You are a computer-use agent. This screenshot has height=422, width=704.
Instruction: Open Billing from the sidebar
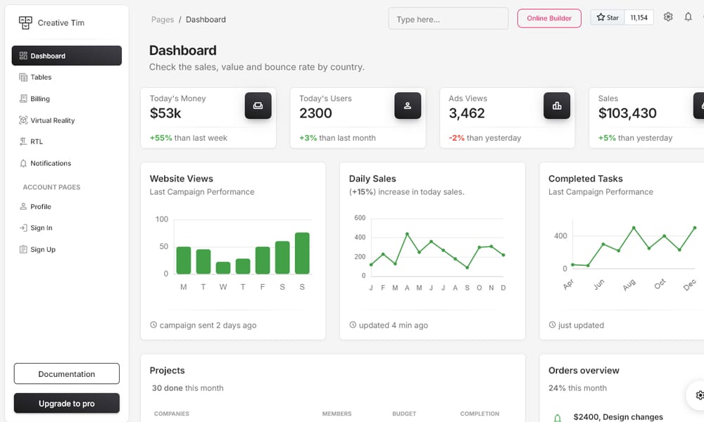[41, 98]
